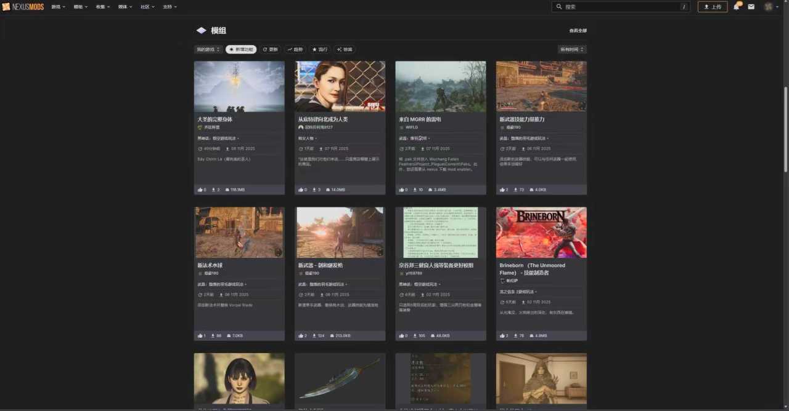
Task: Expand the 社区 navigation menu
Action: 148,7
